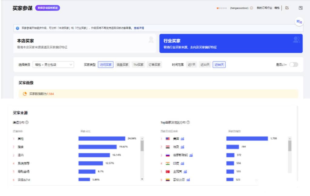Click the round 对比 compare button
This screenshot has height=196, width=310.
tap(299, 22)
